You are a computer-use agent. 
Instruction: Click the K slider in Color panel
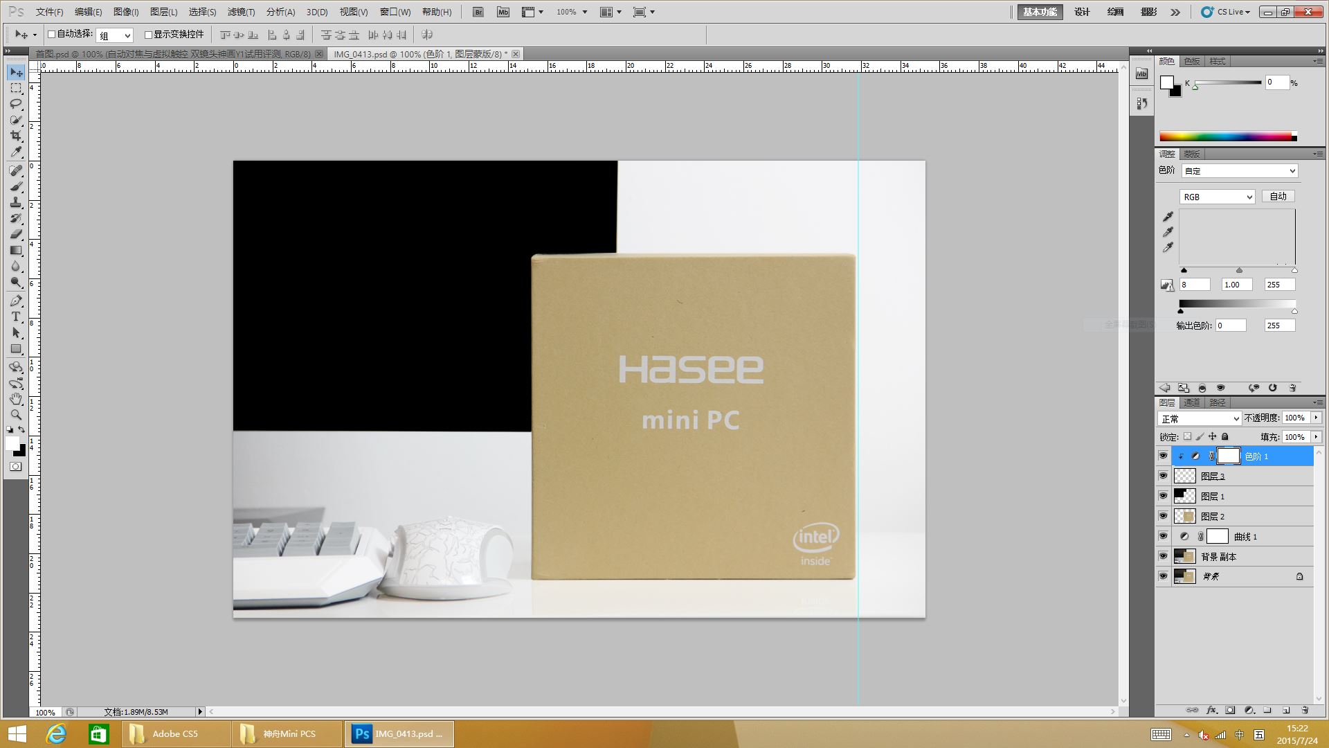click(1227, 83)
